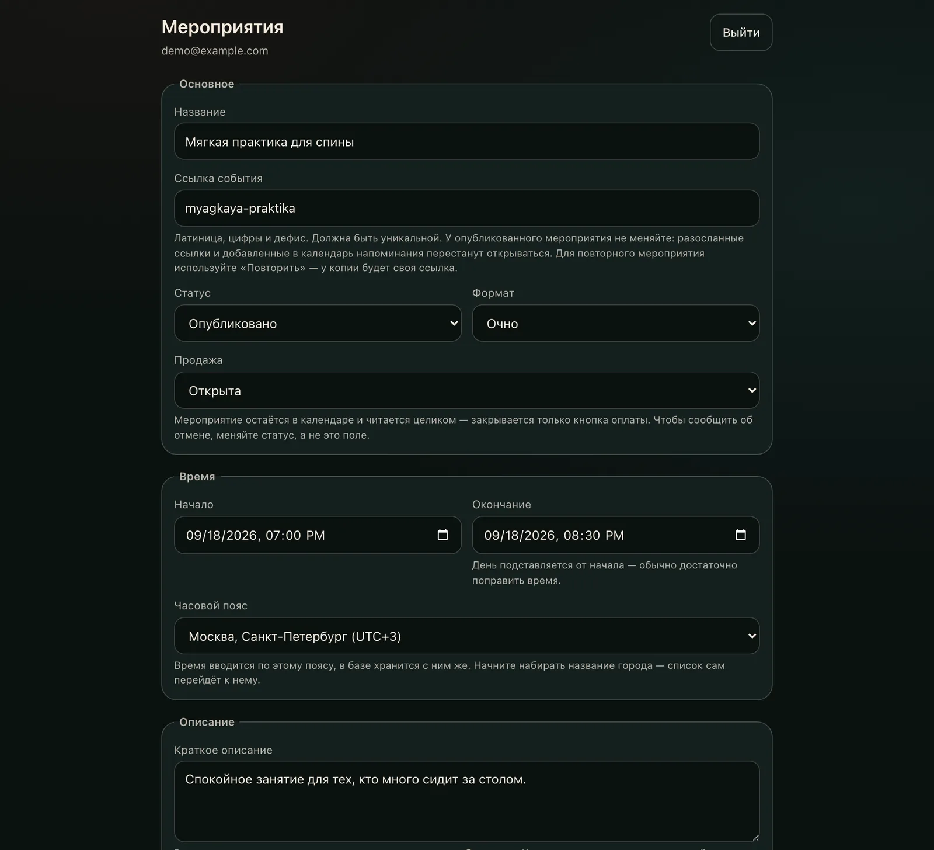Click the Краткое описание label

[x=223, y=750]
